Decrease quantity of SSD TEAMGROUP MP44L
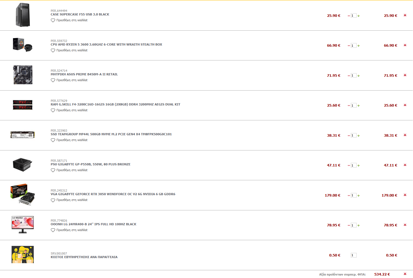 (x=349, y=136)
